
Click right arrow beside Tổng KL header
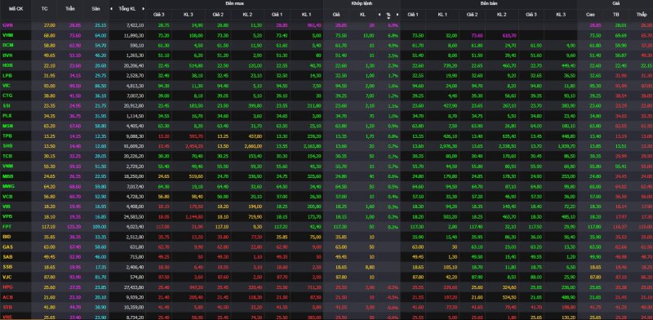click(144, 9)
